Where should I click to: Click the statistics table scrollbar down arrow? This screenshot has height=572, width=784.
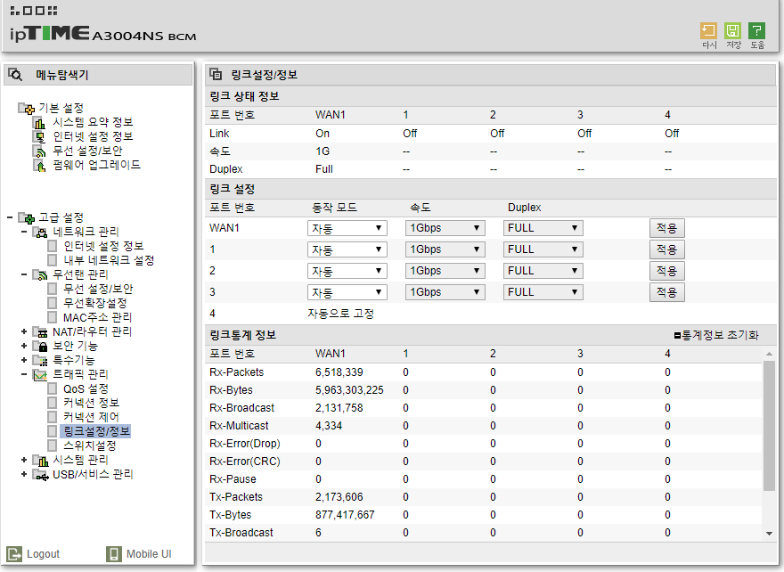769,534
